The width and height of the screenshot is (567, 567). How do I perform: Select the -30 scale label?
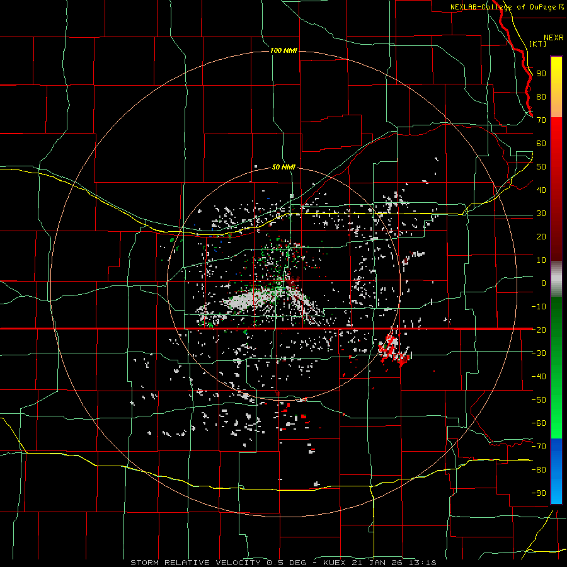[x=539, y=353]
